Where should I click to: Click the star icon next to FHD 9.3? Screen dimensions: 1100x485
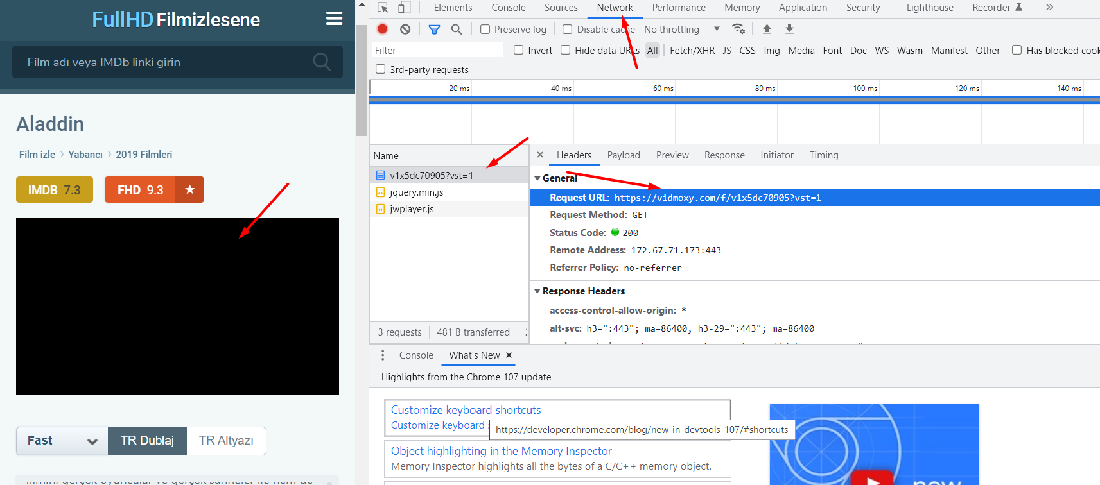pyautogui.click(x=189, y=190)
